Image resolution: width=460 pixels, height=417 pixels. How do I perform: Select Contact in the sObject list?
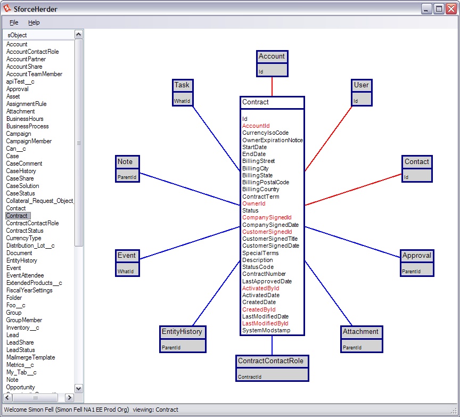click(x=16, y=208)
